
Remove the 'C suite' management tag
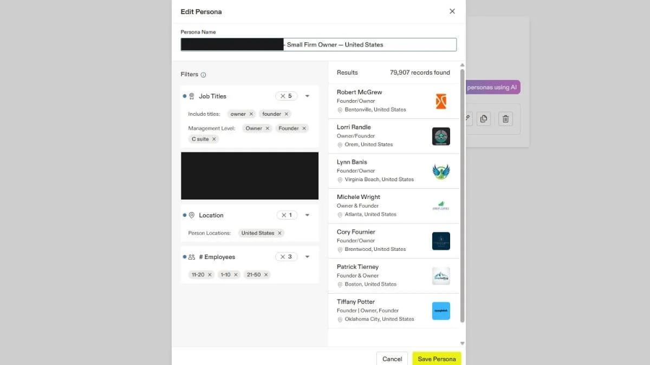coord(214,139)
